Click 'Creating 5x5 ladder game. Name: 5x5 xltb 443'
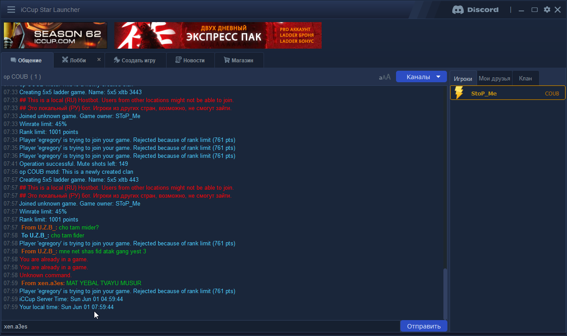 [79, 179]
